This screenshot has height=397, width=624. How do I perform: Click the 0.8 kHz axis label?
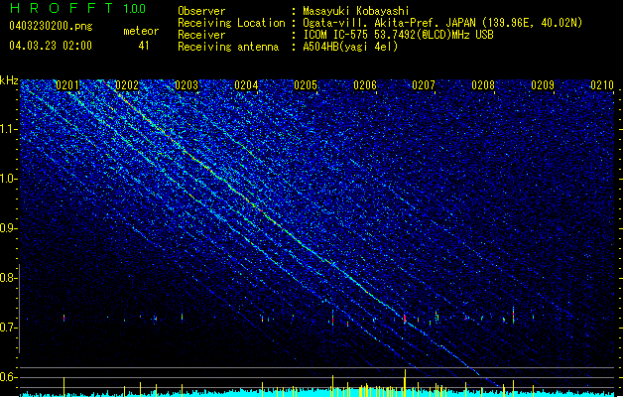(9, 278)
